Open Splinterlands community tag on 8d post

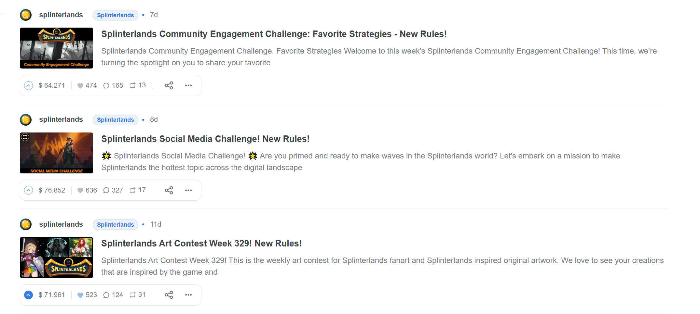pos(116,120)
